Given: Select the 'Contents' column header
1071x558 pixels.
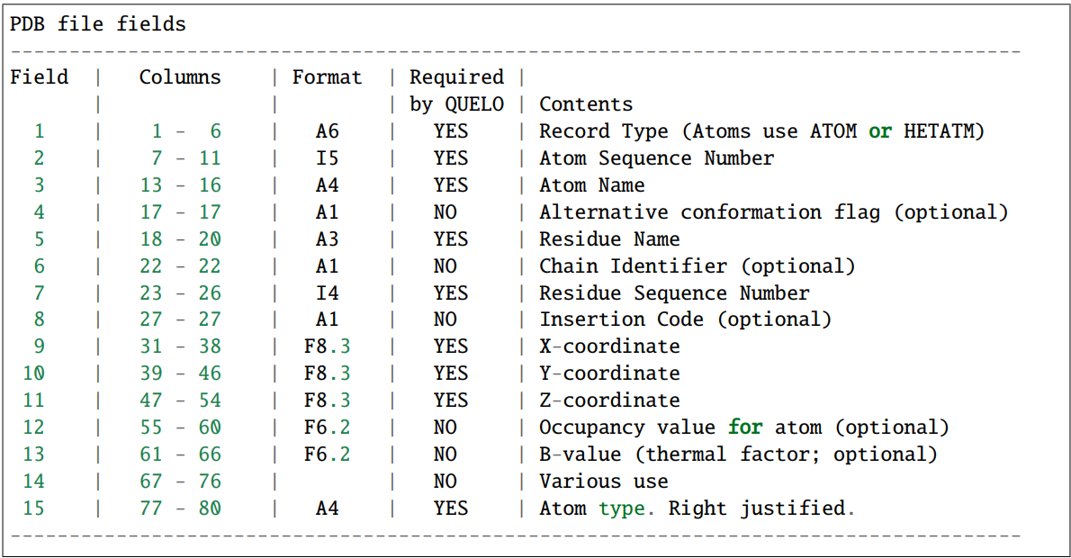Looking at the screenshot, I should (586, 103).
